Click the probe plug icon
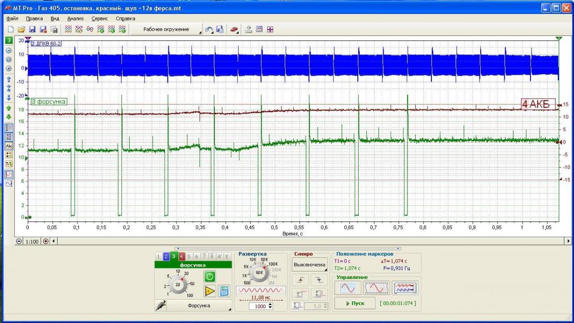This screenshot has height=323, width=574. coord(160,305)
